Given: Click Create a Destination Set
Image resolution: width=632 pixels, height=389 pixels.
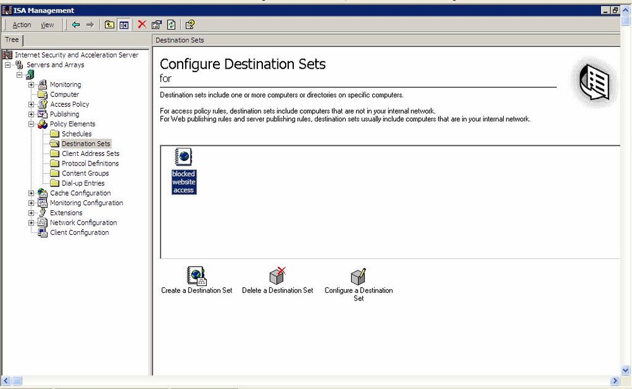Looking at the screenshot, I should pos(197,280).
